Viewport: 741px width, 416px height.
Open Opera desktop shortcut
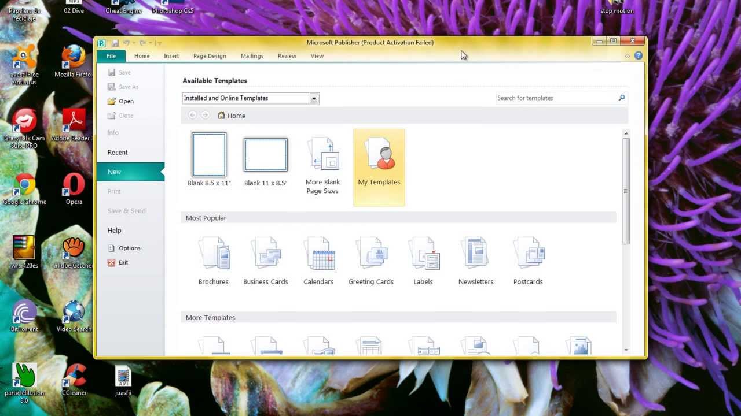74,190
